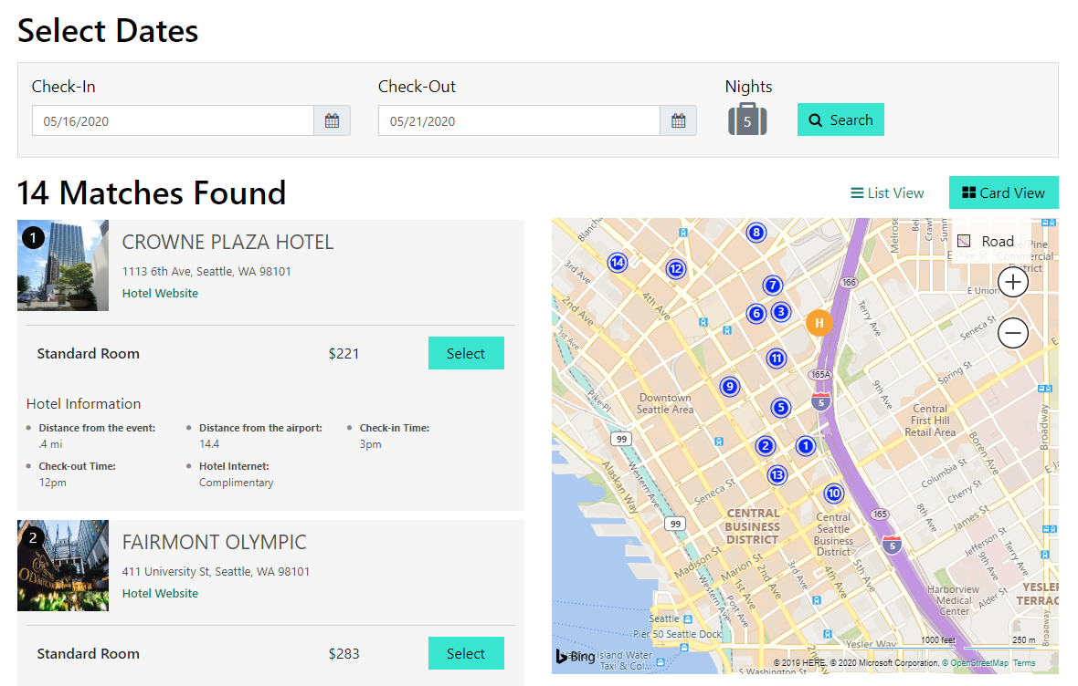Image resolution: width=1078 pixels, height=686 pixels.
Task: Click the Hotel Information heading
Action: click(x=83, y=404)
